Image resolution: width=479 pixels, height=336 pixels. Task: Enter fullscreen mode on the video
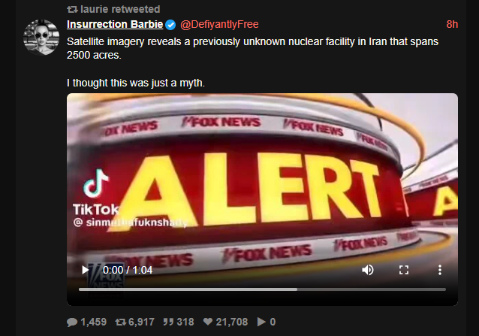(404, 270)
